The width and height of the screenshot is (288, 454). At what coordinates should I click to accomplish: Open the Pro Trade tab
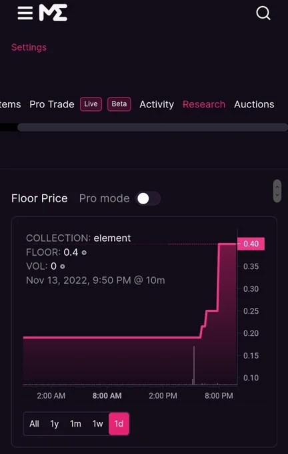[52, 105]
